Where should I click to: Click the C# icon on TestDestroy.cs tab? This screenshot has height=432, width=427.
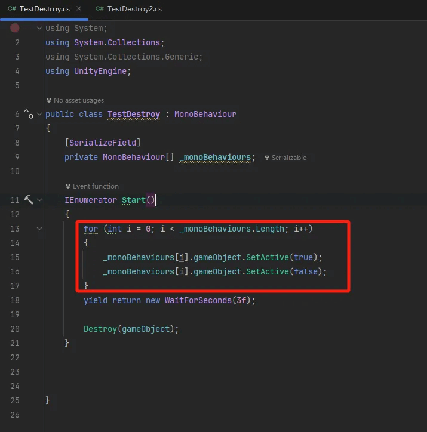[12, 10]
